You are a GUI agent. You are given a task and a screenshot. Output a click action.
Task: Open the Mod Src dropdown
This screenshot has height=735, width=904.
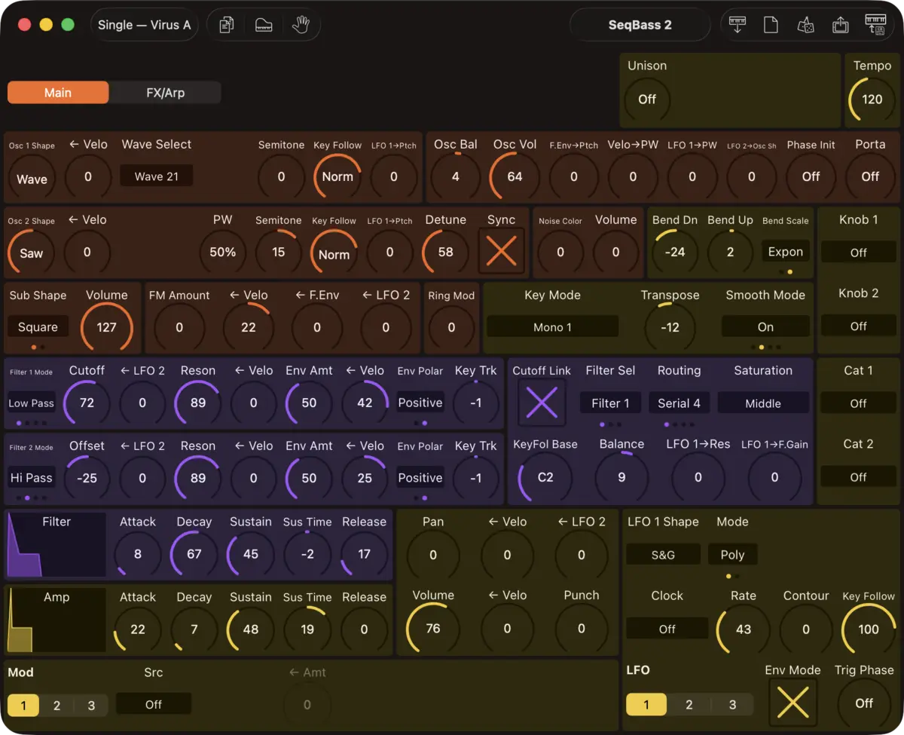click(154, 704)
